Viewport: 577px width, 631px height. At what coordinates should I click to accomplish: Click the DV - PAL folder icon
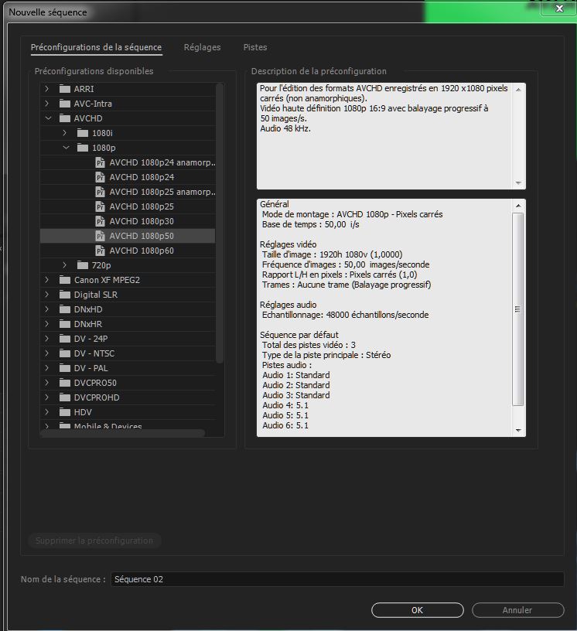[x=65, y=368]
